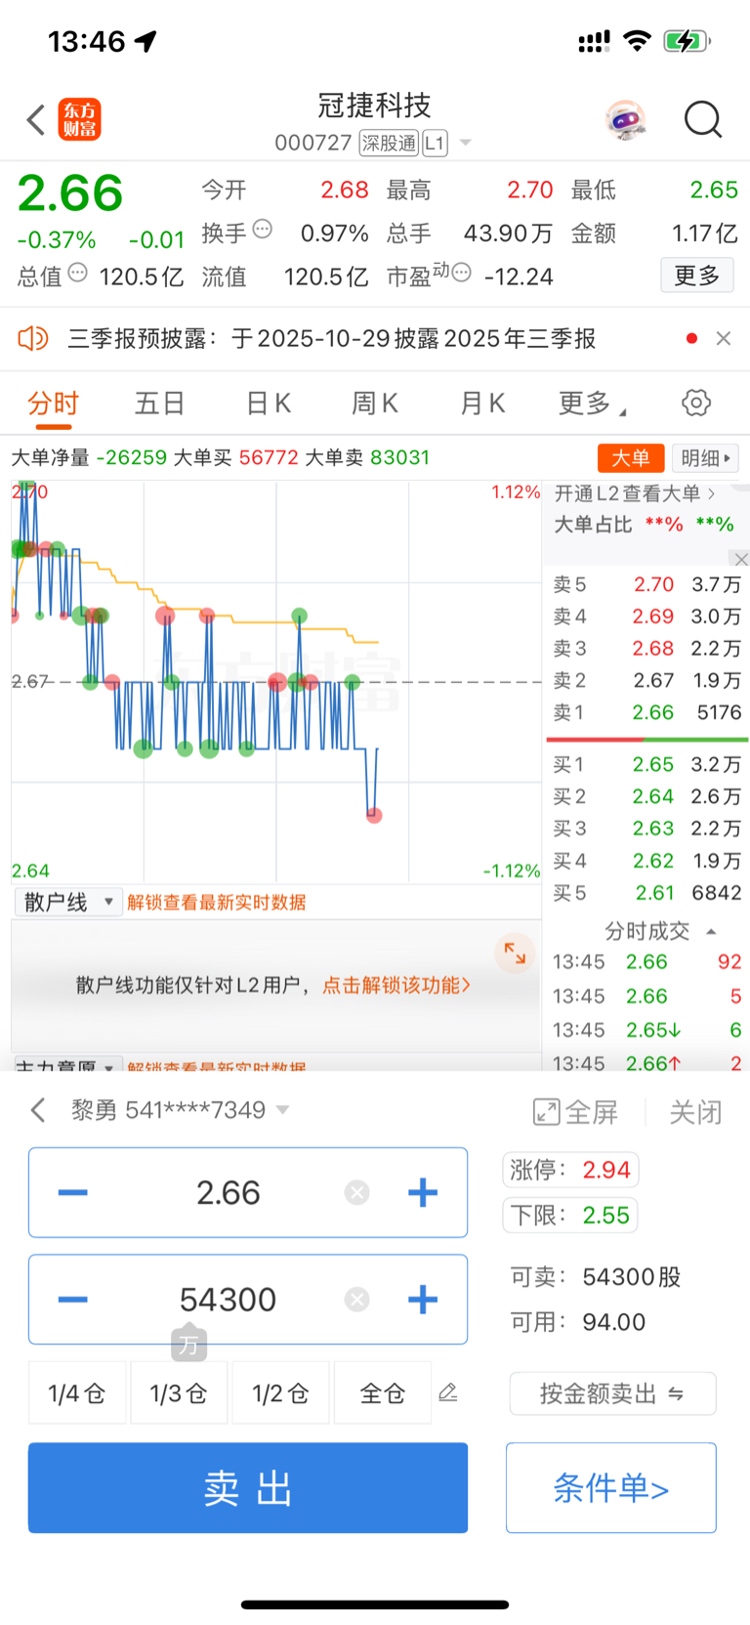Tap the 买4 price 2.62 row
750x1625 pixels.
tap(646, 861)
